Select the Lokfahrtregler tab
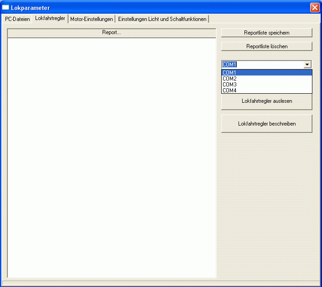Viewport: 322px width, 287px height. coord(50,19)
